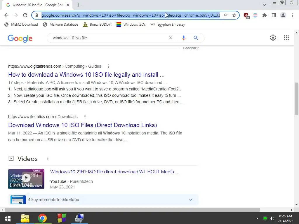299x224 pixels.
Task: Open Windows 10 21H1 ISO direct download video
Action: (x=114, y=171)
